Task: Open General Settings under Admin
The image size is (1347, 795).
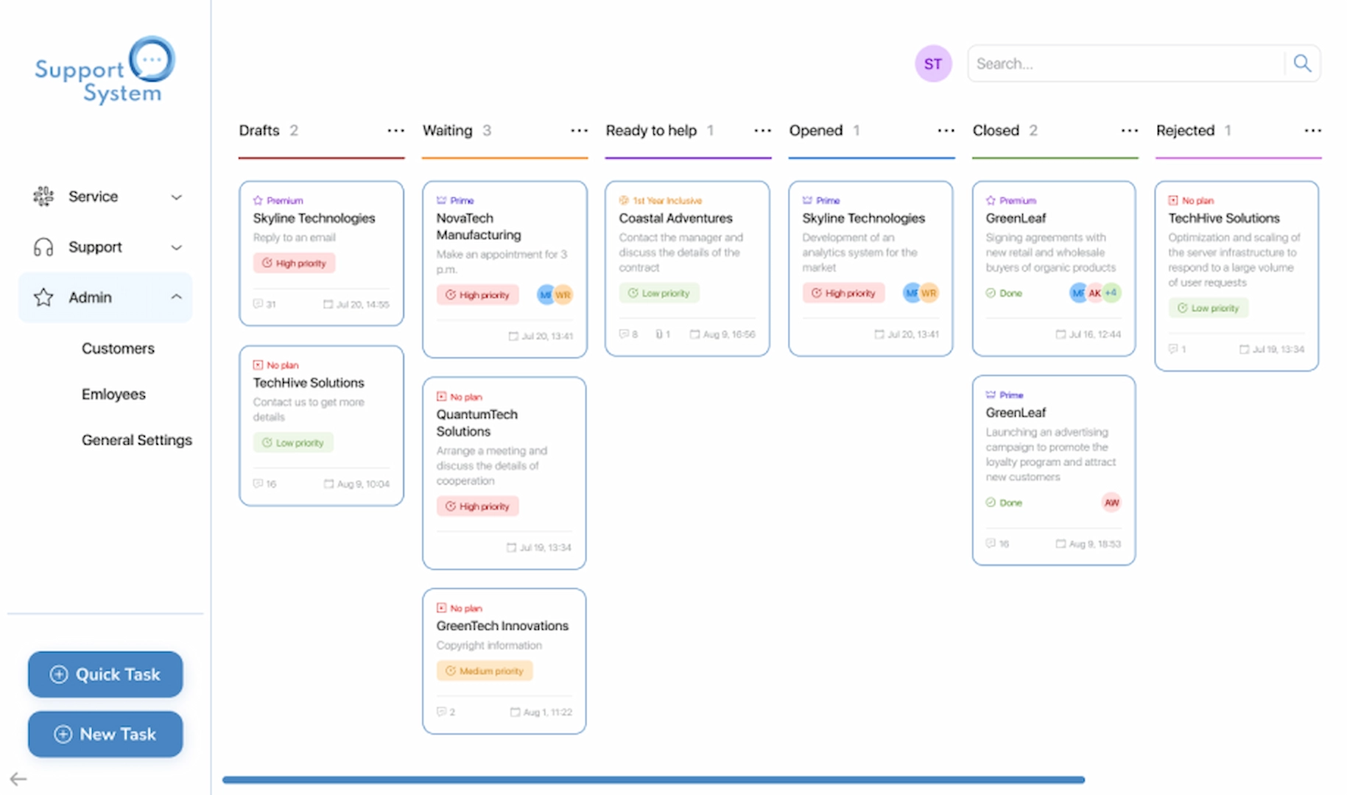Action: point(137,440)
